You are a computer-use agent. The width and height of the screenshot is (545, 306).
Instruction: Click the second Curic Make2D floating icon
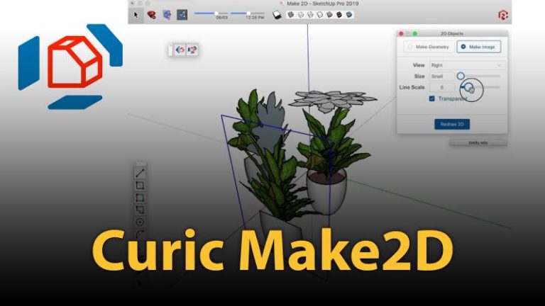pyautogui.click(x=192, y=50)
